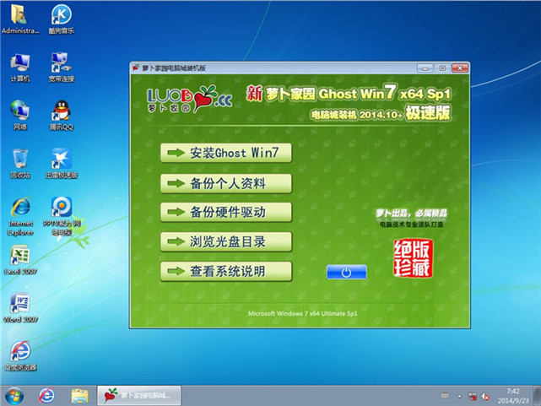541x406 pixels.
Task: Open Windows Explorer folder on taskbar
Action: click(79, 396)
